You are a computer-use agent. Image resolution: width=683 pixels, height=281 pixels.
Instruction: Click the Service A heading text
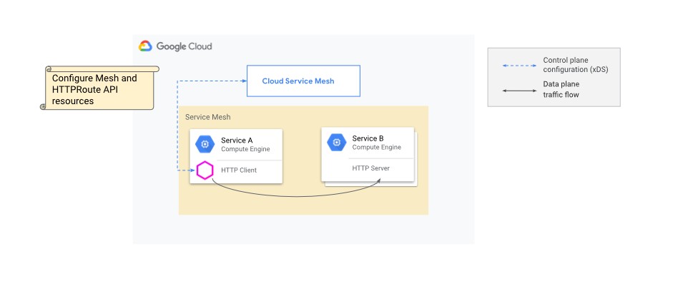237,140
